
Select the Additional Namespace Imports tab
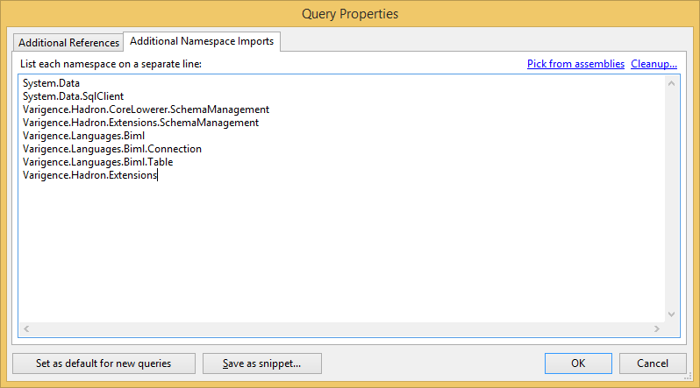[202, 41]
